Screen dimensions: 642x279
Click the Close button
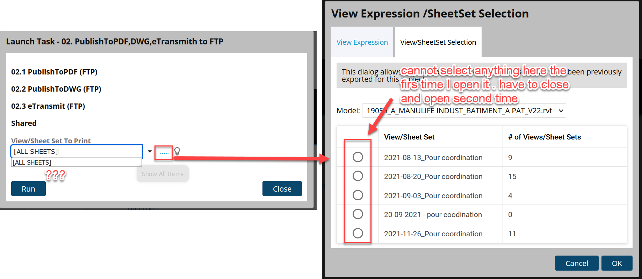(282, 189)
